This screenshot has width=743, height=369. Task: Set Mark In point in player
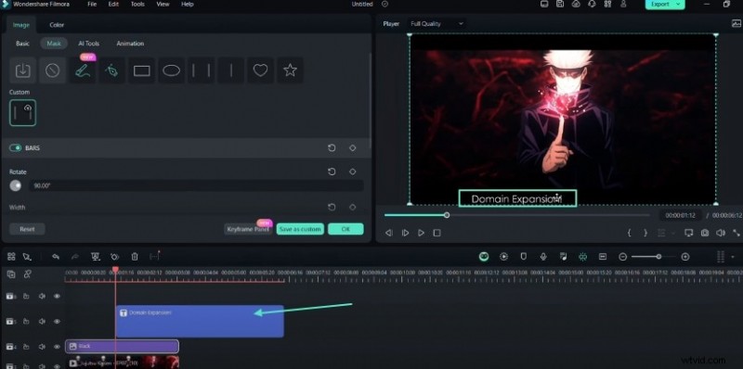point(630,233)
